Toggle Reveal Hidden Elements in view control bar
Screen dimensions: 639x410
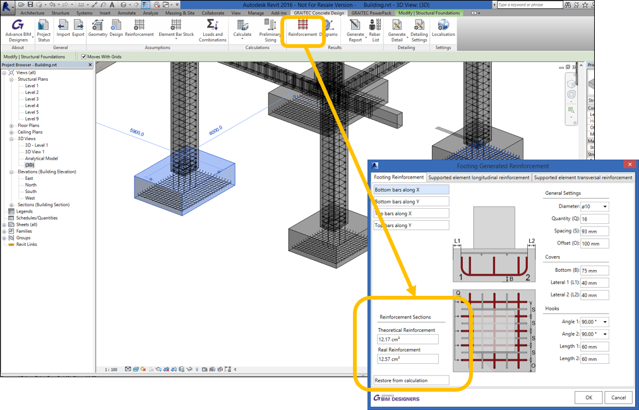coord(196,370)
